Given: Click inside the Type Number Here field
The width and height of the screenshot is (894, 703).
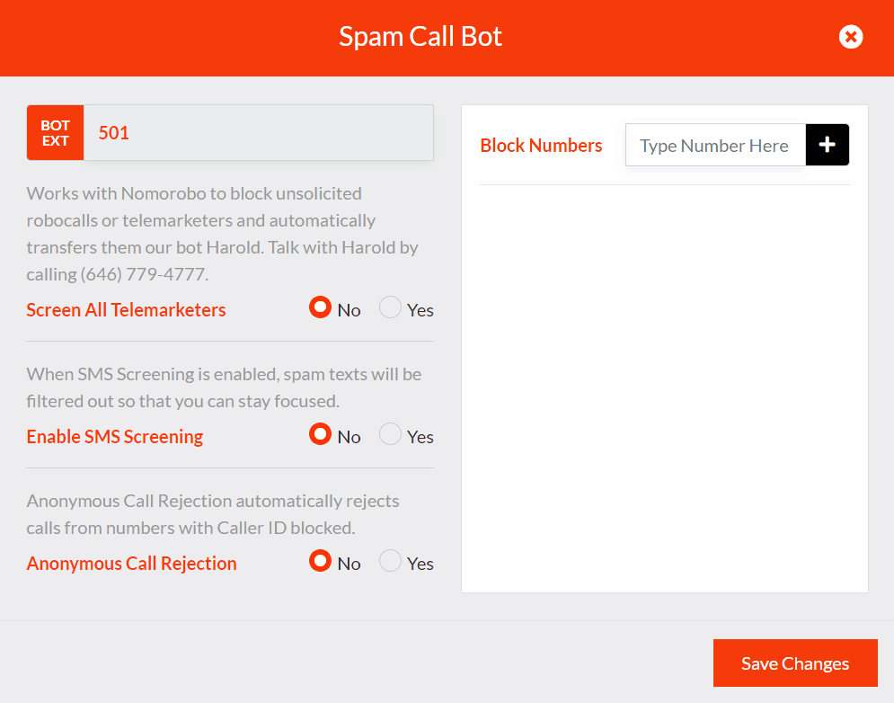Looking at the screenshot, I should pos(714,145).
